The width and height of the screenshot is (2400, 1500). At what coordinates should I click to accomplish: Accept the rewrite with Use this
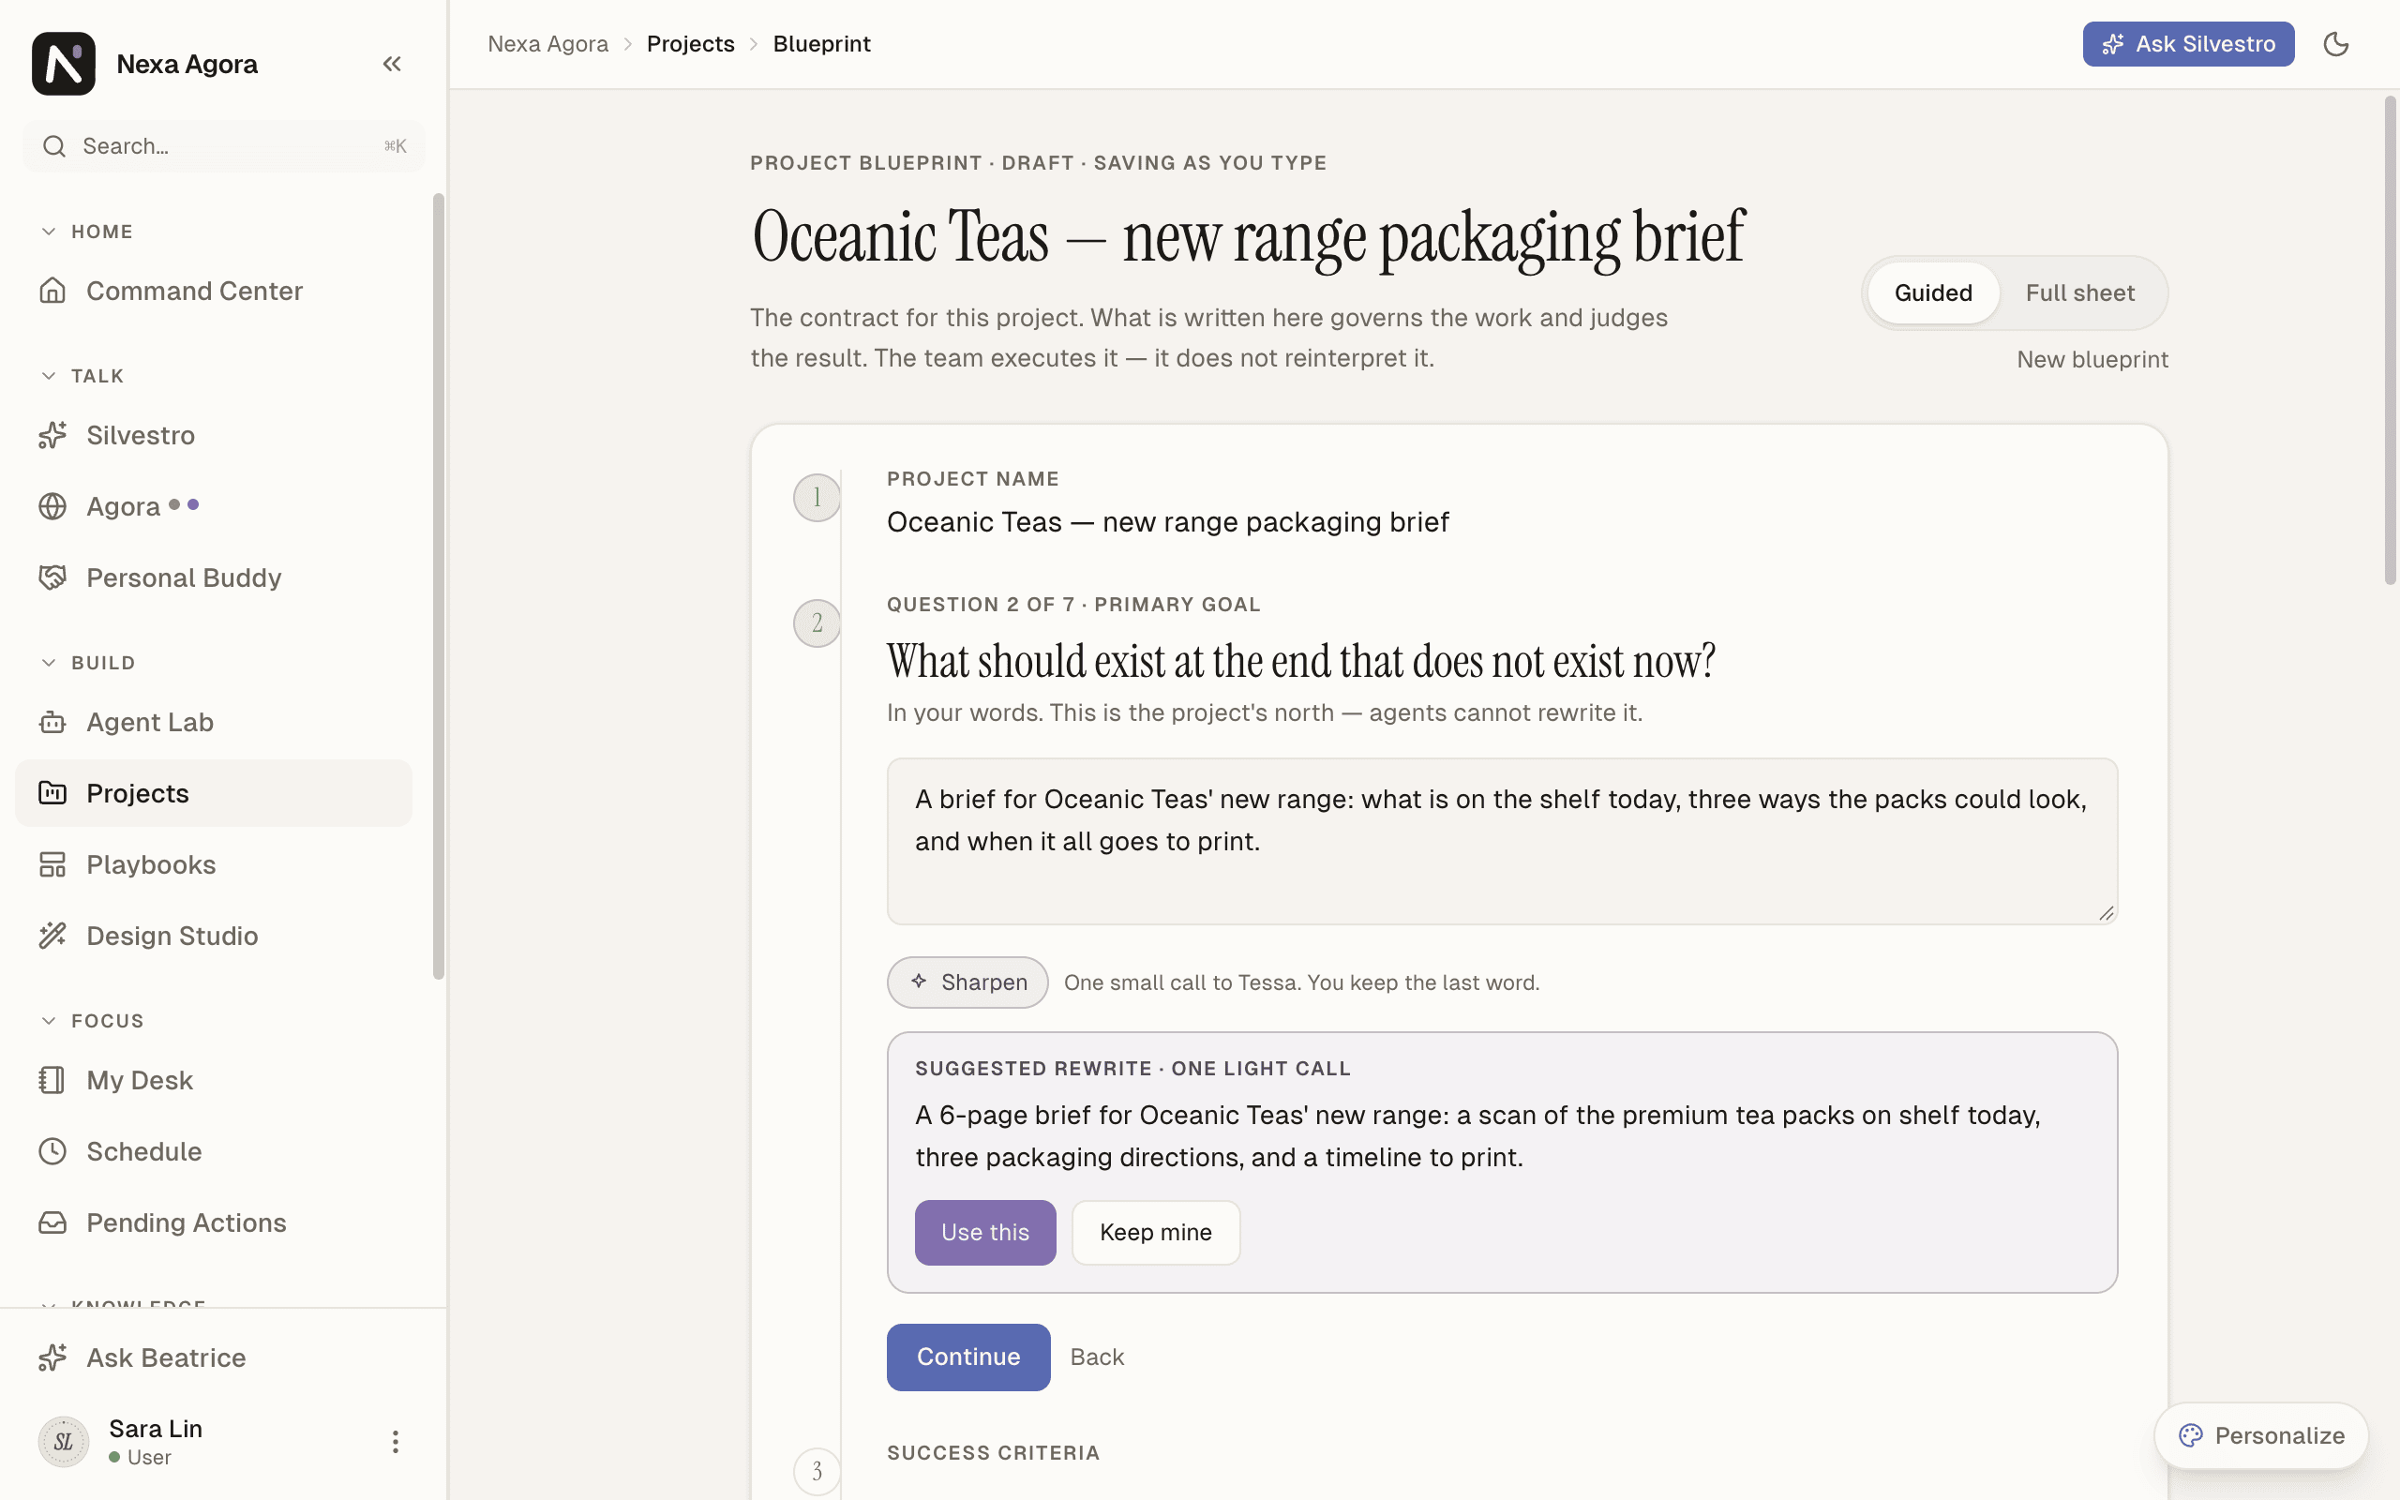tap(984, 1232)
